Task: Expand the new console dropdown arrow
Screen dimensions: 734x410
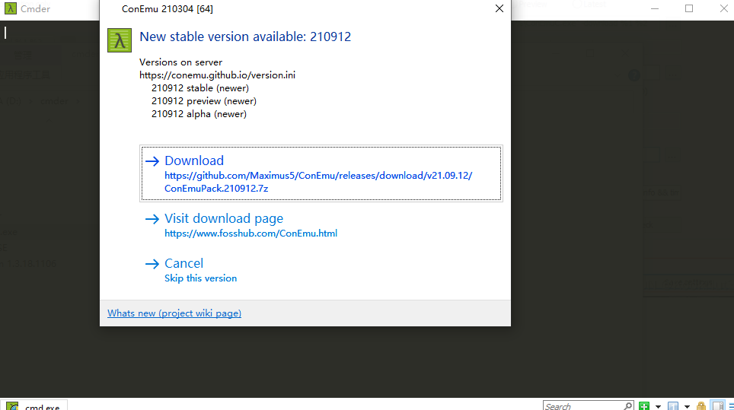Action: (x=658, y=406)
